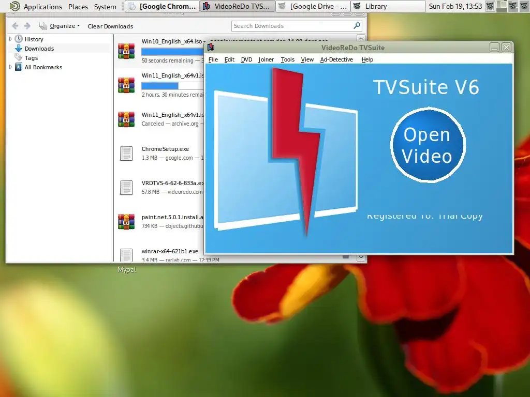Image resolution: width=530 pixels, height=397 pixels.
Task: Expand the All Bookmarks tree node
Action: point(10,67)
